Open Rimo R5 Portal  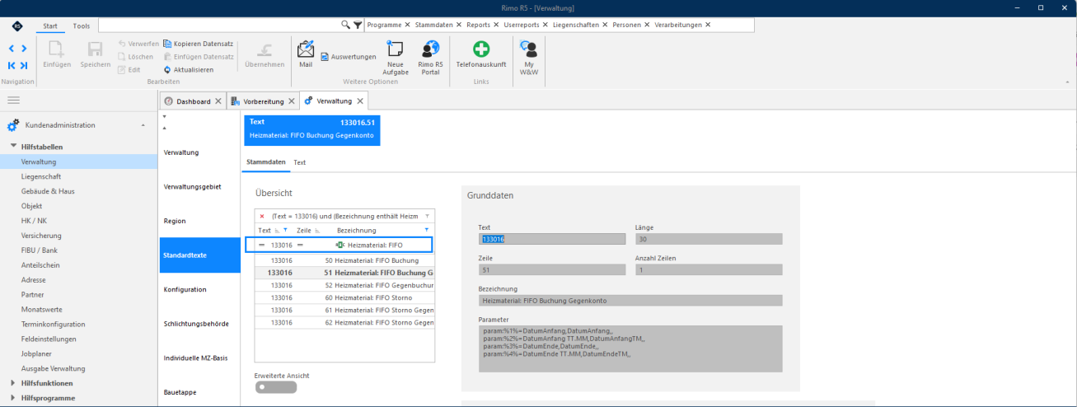(x=429, y=56)
